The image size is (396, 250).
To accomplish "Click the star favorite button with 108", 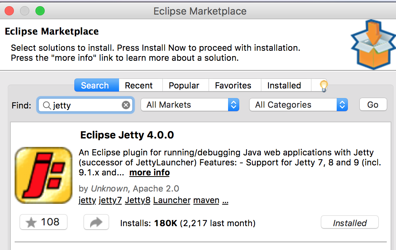I will [x=44, y=222].
